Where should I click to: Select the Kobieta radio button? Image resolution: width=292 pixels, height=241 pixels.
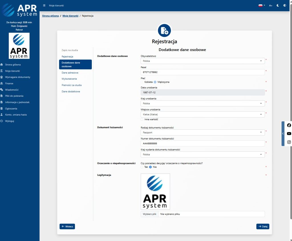click(142, 82)
